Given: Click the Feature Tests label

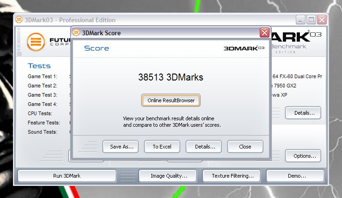Looking at the screenshot, I should pos(44,123).
